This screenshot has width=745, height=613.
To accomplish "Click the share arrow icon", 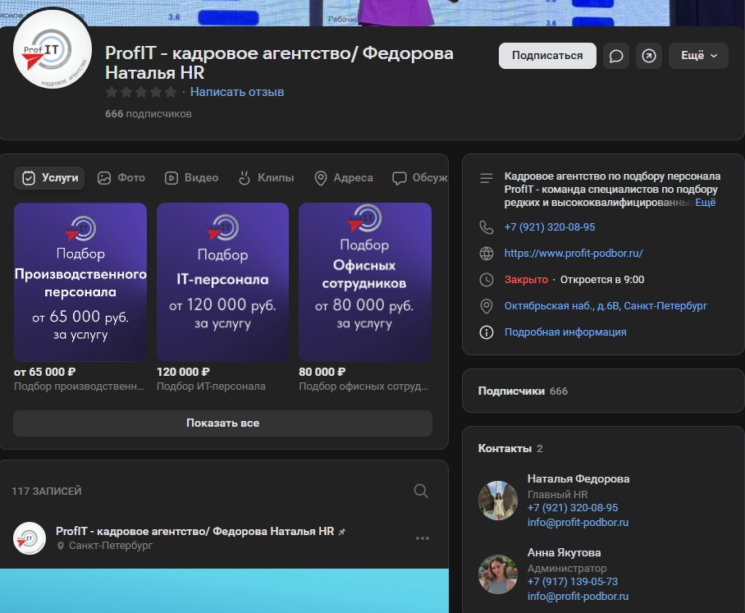I will tap(649, 56).
